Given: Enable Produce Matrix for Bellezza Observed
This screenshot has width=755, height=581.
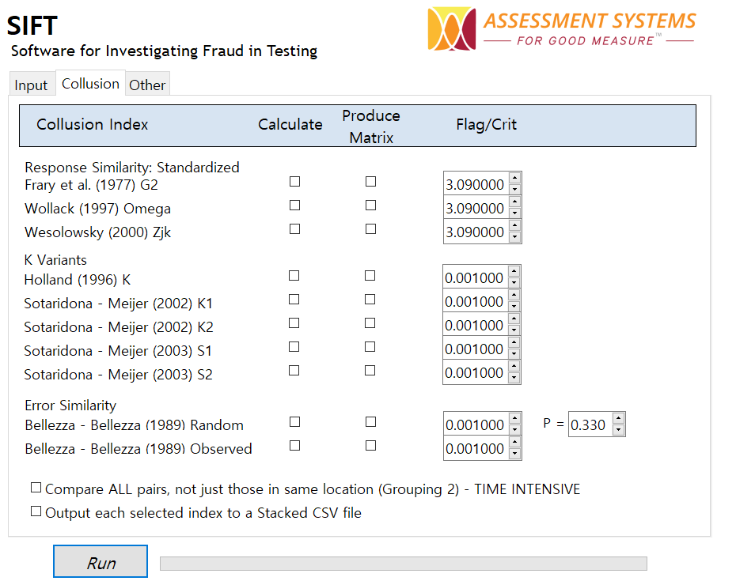Looking at the screenshot, I should click(370, 446).
